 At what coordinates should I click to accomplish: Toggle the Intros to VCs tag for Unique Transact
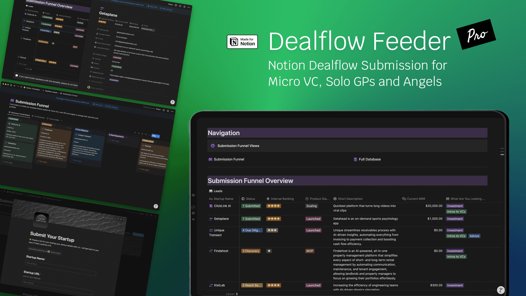point(456,236)
